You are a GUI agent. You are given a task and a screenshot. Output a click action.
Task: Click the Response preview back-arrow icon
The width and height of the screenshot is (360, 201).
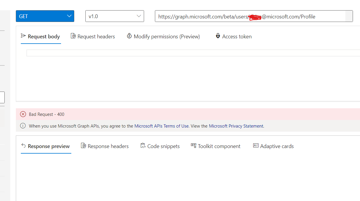click(x=24, y=146)
